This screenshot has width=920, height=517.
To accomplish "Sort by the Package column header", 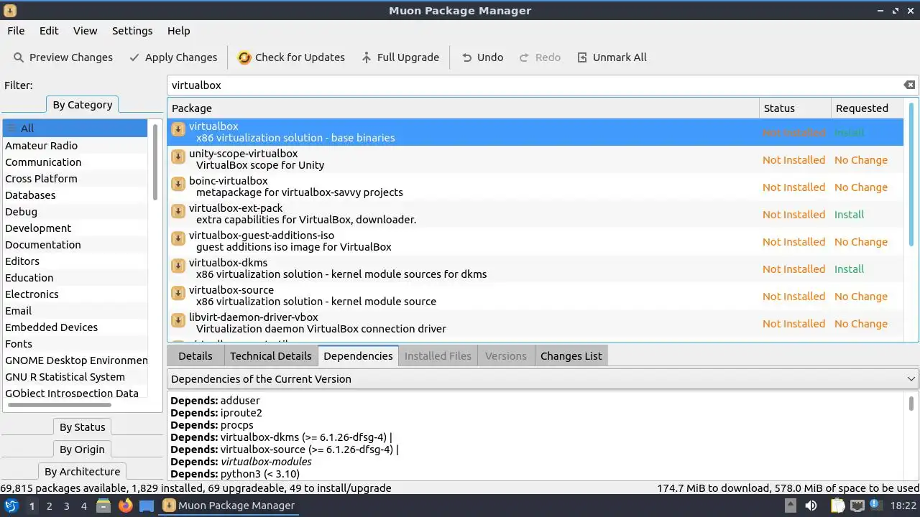I will [463, 108].
